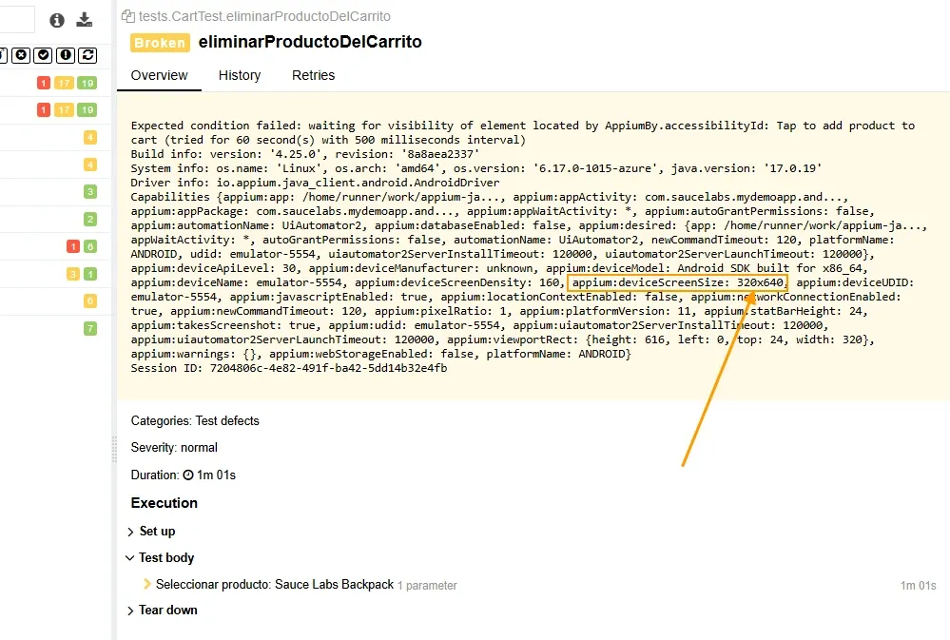Image resolution: width=950 pixels, height=640 pixels.
Task: Open the Overview tab
Action: [160, 75]
